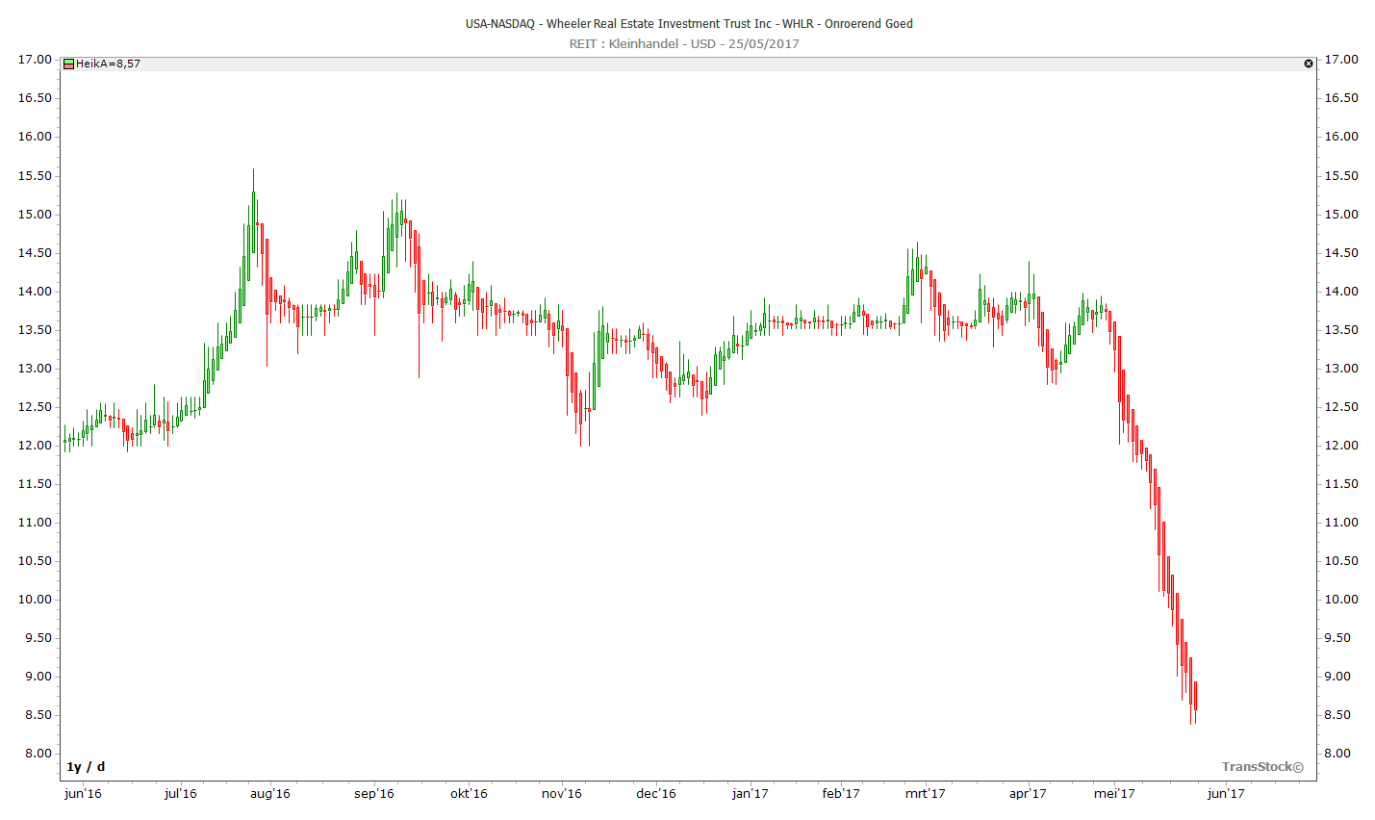Click 14.00 on the left price axis
Viewport: 1375px width, 820px height.
(35, 292)
